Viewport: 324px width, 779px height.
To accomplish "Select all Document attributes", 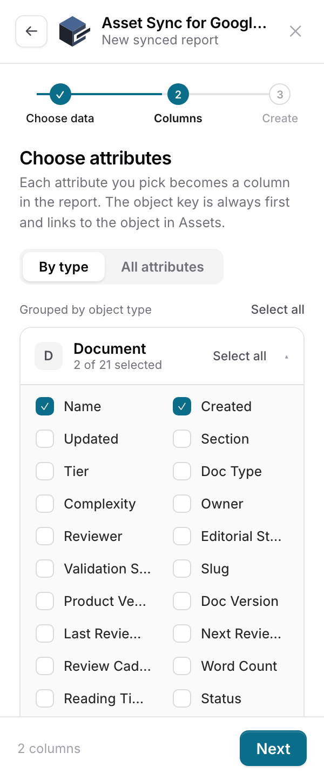I will coord(239,356).
